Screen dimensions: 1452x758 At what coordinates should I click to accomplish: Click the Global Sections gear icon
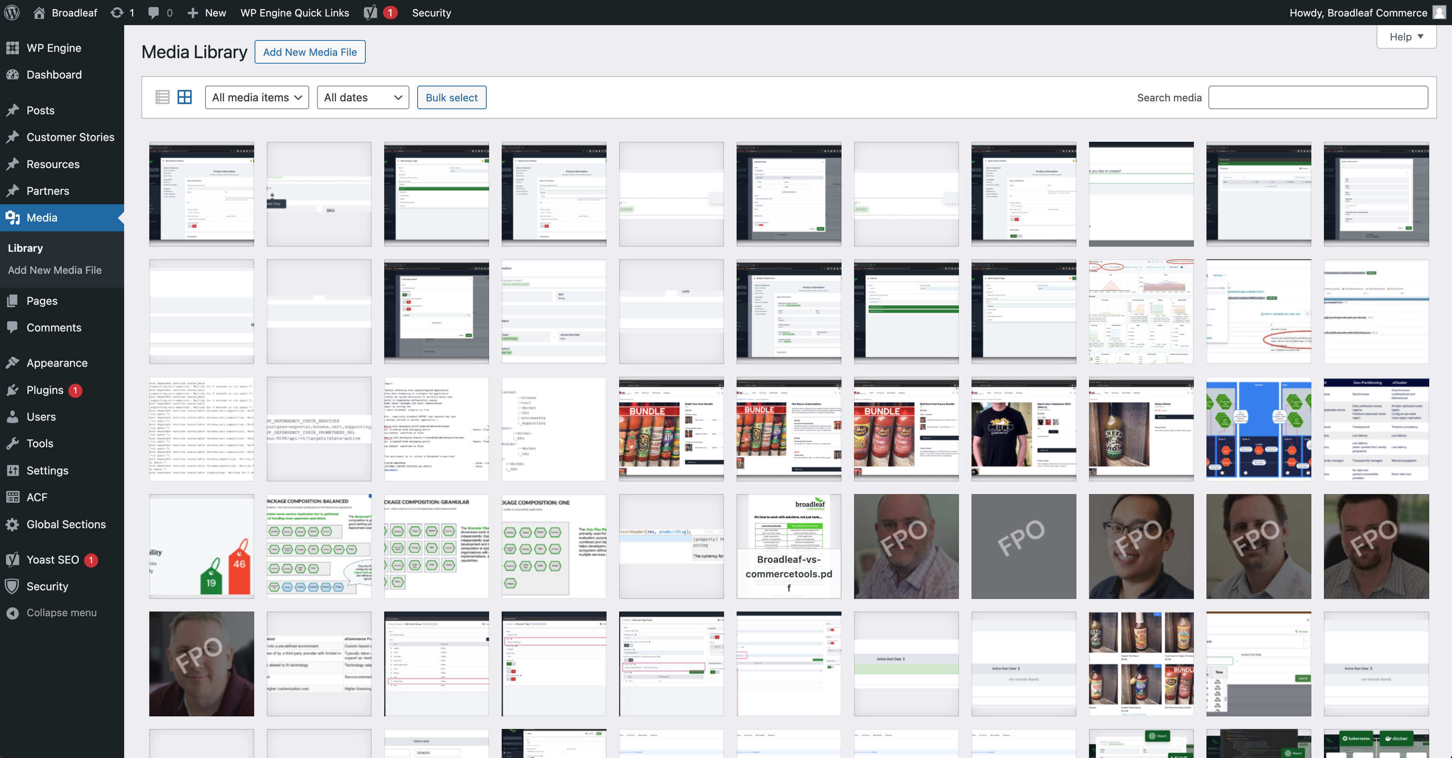click(13, 524)
